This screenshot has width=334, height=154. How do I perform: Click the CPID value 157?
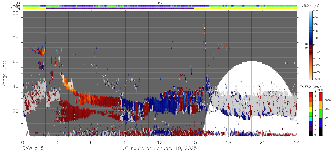pyautogui.click(x=160, y=3)
